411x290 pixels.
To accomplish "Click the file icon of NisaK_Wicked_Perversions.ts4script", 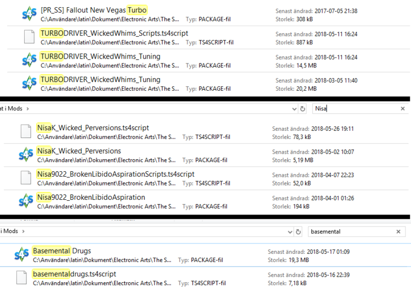I will coord(26,131).
